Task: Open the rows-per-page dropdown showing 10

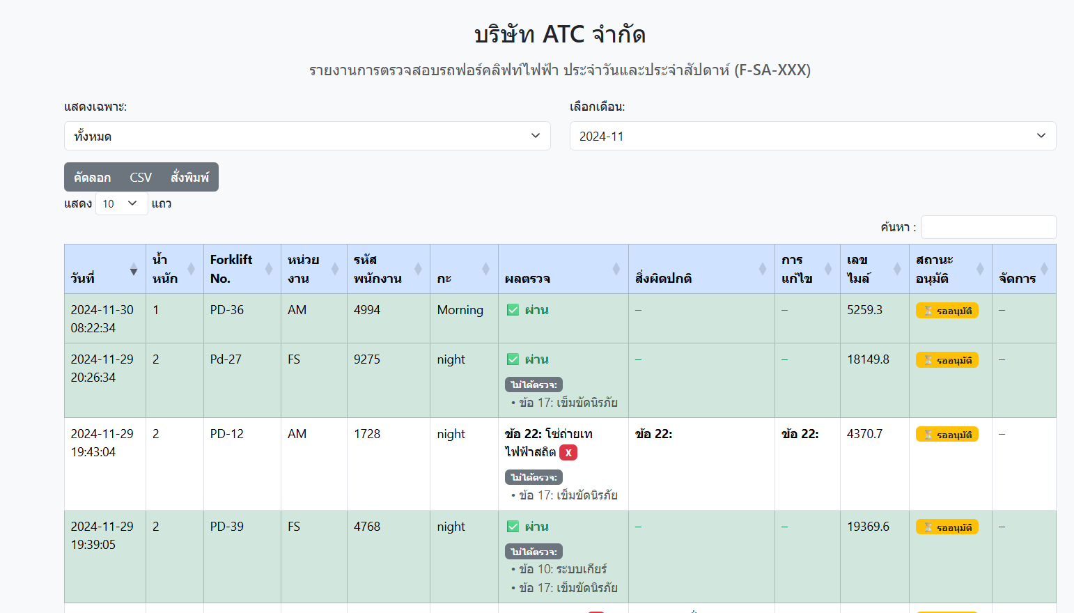Action: pos(121,203)
